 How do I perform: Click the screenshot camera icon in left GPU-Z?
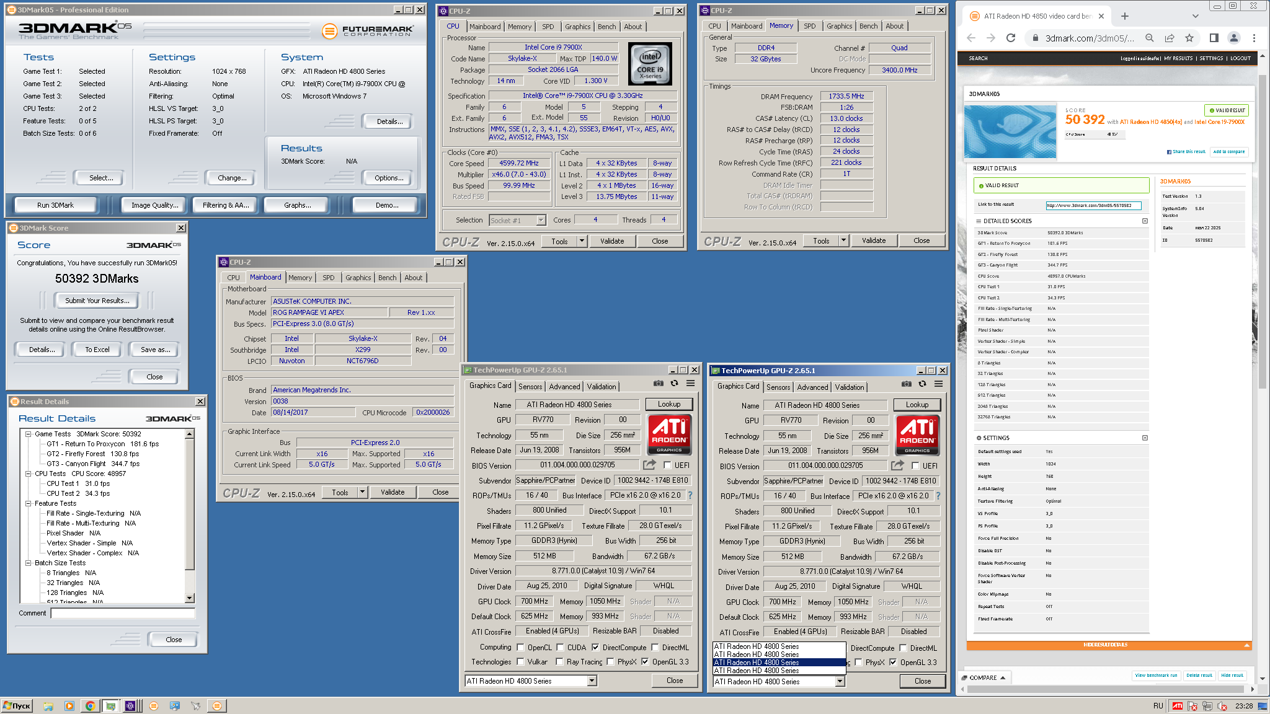point(659,384)
